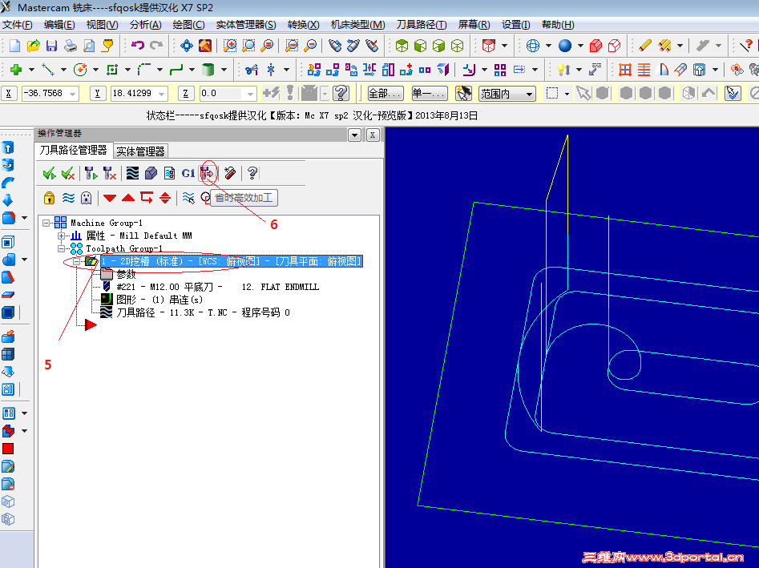The width and height of the screenshot is (759, 568).
Task: Click the 全部 select all button
Action: click(385, 94)
